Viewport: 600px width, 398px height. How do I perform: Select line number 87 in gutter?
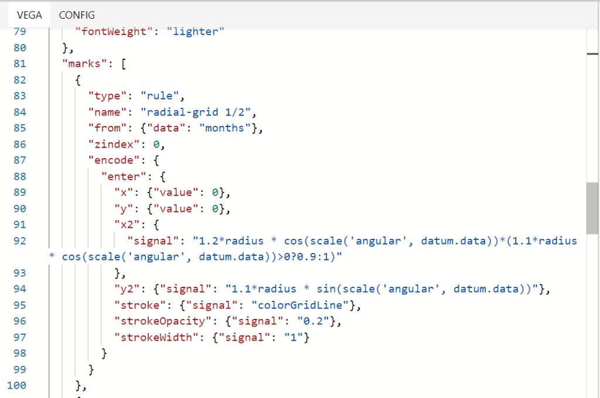tap(19, 160)
